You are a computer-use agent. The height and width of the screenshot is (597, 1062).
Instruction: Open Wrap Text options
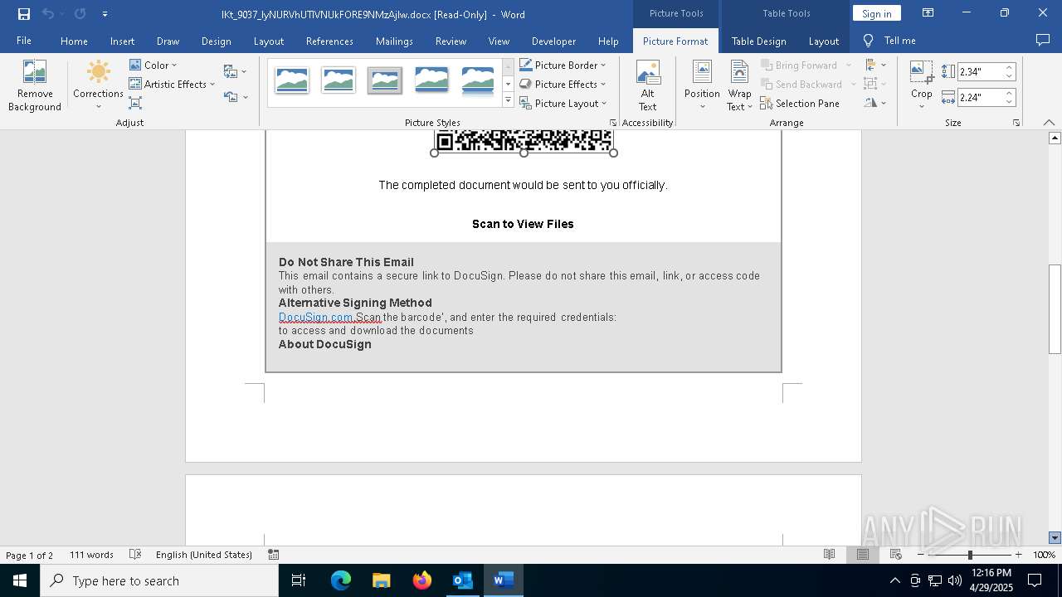tap(739, 85)
